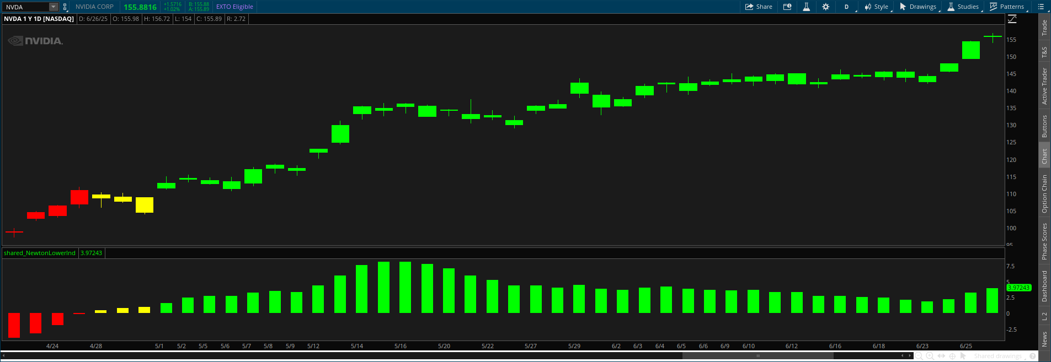The width and height of the screenshot is (1051, 362).
Task: Open the Dashboard side tab
Action: (x=1044, y=286)
